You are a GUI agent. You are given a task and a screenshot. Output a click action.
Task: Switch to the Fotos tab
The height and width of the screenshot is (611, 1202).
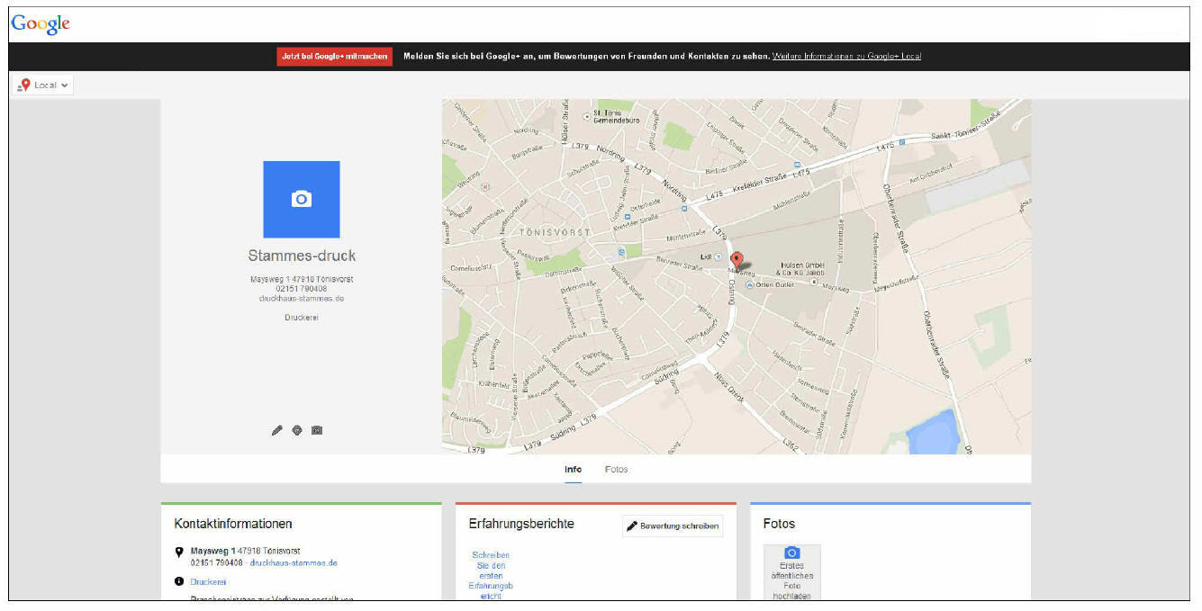pos(616,470)
